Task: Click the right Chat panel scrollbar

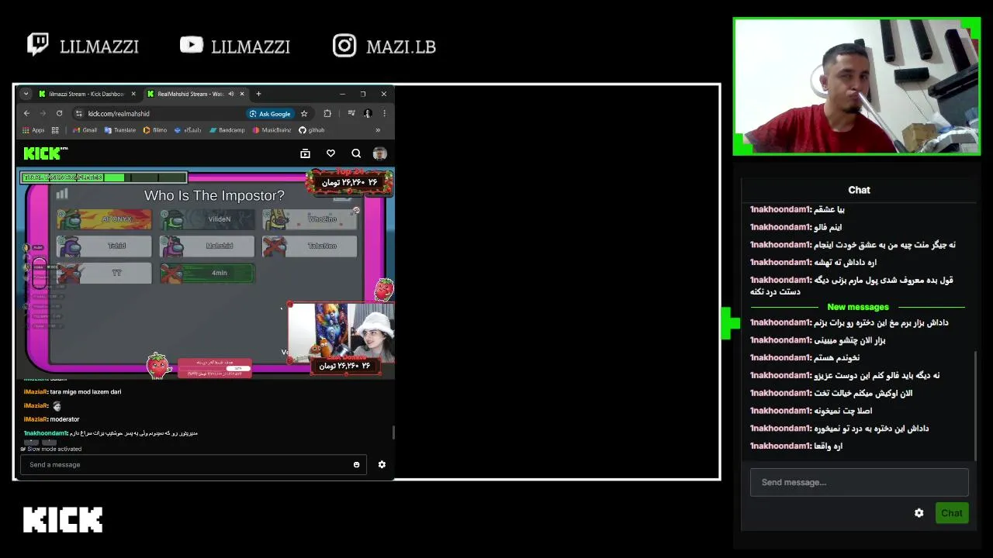Action: coord(975,405)
